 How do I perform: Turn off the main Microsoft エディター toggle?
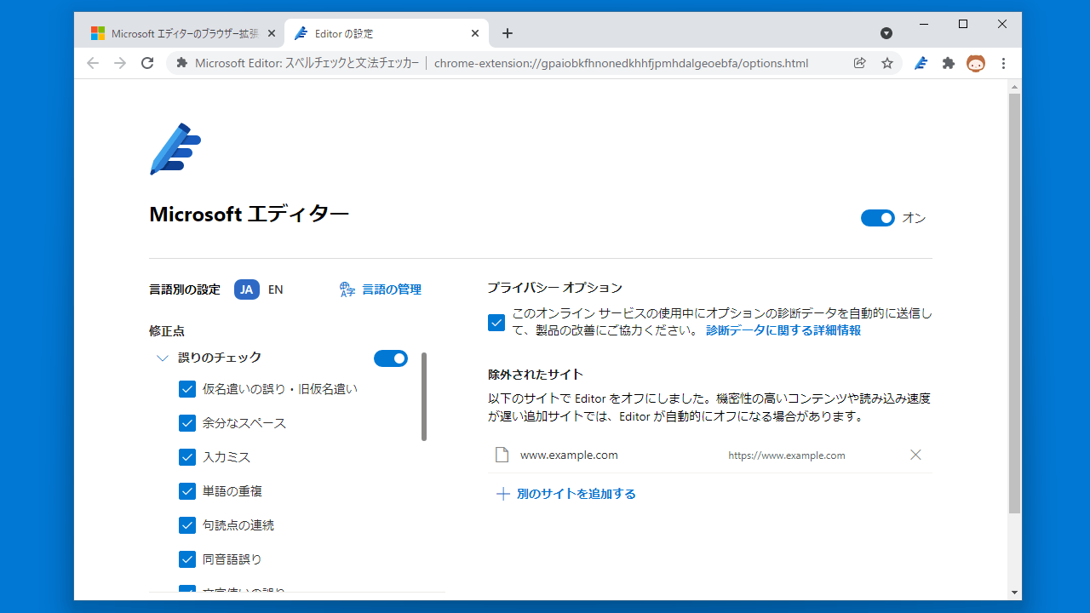point(878,218)
